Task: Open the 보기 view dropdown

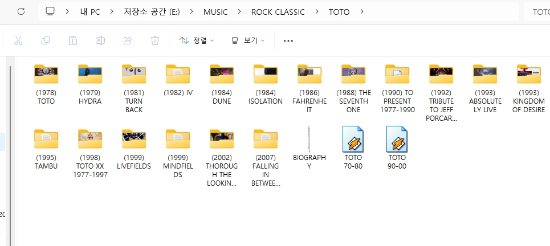Action: point(248,40)
